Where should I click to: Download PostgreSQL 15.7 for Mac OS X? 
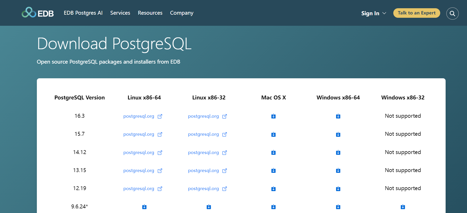coord(273,134)
